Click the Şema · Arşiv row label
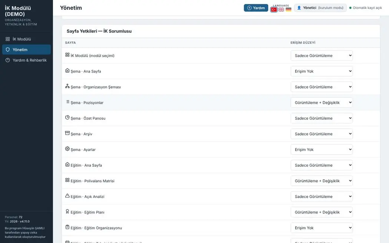The image size is (389, 243). tap(82, 134)
